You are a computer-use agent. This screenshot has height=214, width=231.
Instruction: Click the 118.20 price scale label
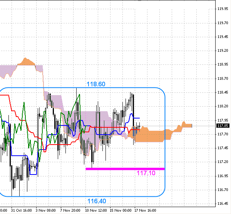point(223,106)
